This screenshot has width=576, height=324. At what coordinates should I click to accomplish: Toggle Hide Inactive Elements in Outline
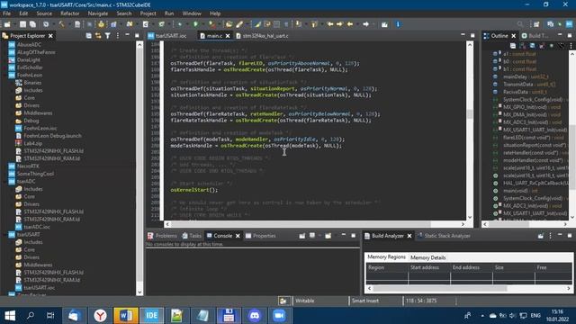[x=561, y=46]
